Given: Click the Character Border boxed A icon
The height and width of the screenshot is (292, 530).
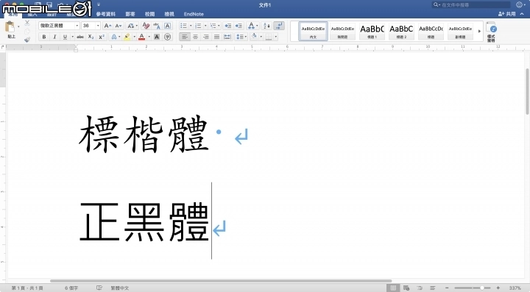Looking at the screenshot, I should point(167,26).
